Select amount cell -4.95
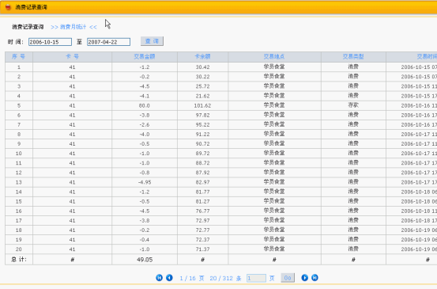437x289 pixels. (x=145, y=182)
